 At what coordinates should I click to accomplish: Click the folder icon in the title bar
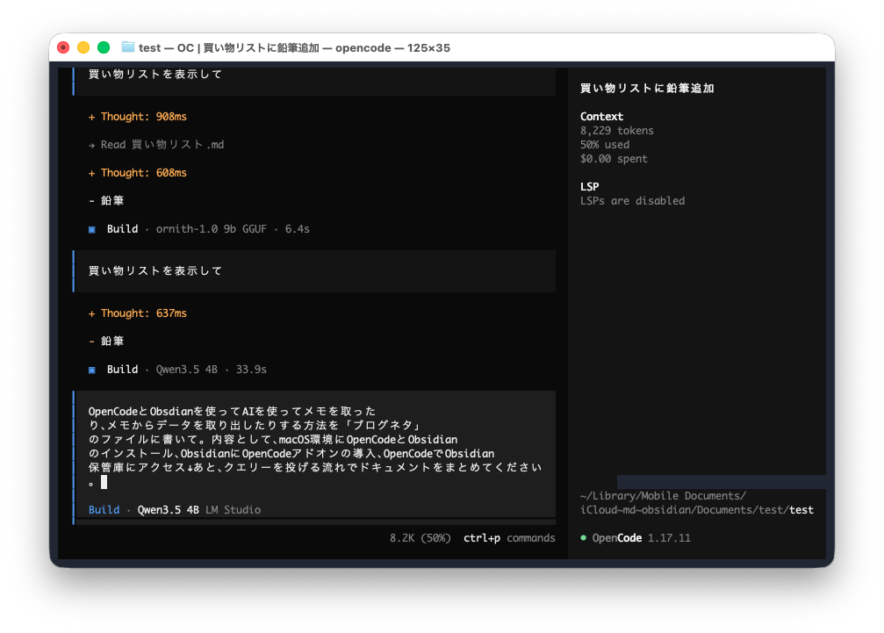[128, 47]
